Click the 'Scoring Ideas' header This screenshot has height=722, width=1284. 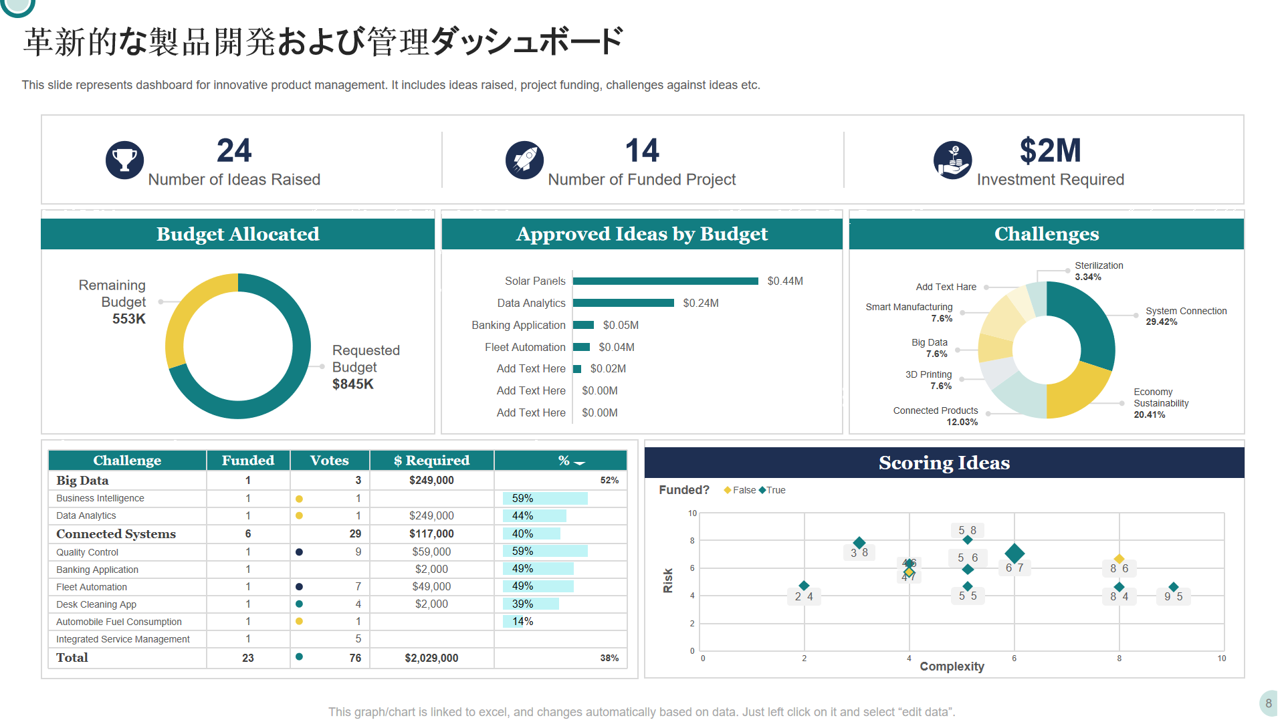click(x=944, y=463)
